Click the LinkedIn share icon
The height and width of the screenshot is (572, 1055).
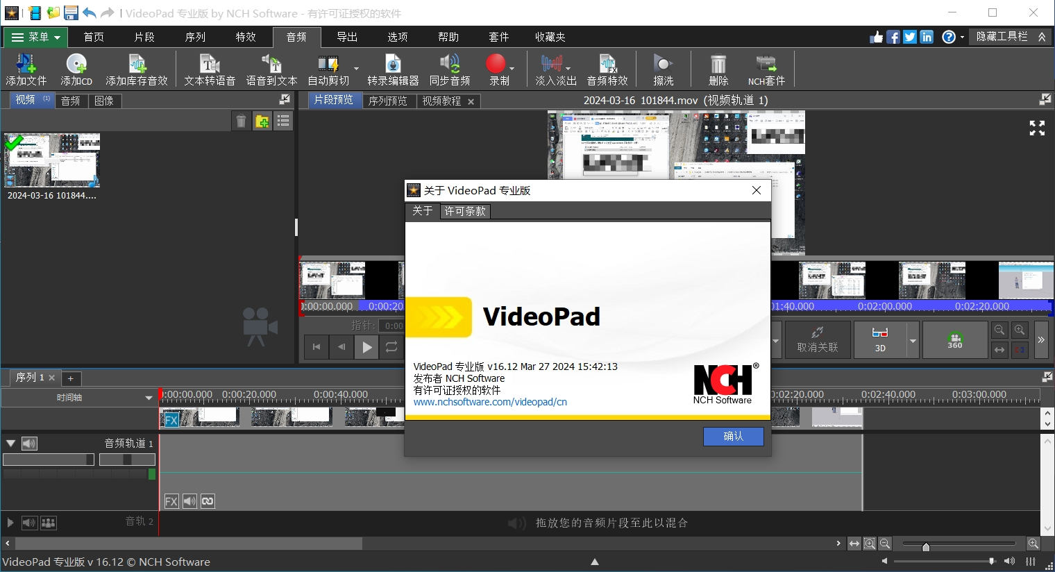927,37
